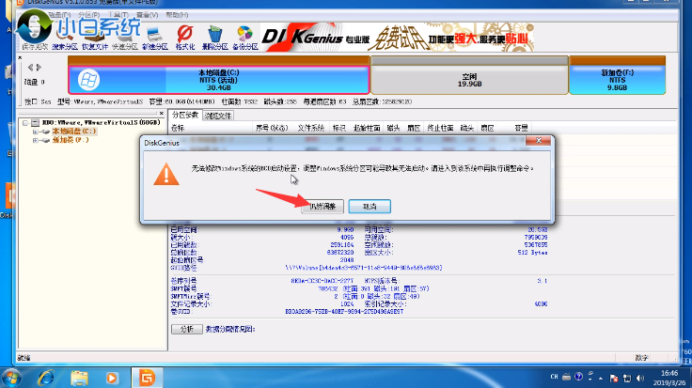Show hidden tray icons arrow

click(x=601, y=379)
